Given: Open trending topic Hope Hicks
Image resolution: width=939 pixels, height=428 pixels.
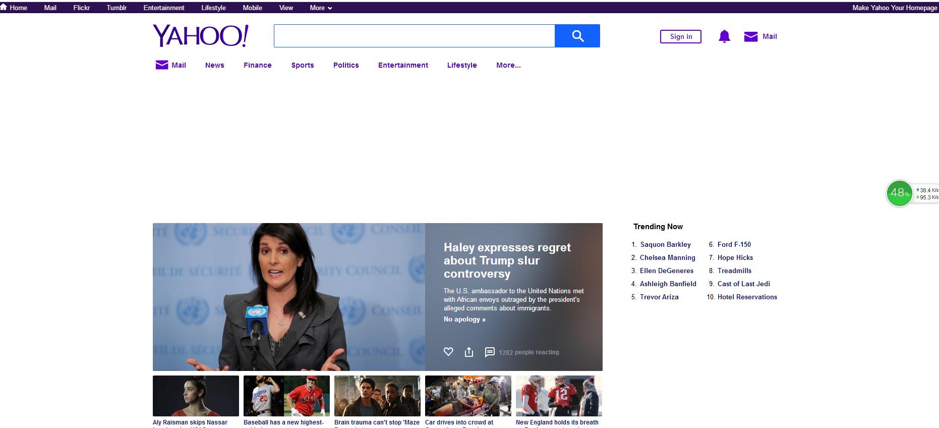Looking at the screenshot, I should pos(735,257).
